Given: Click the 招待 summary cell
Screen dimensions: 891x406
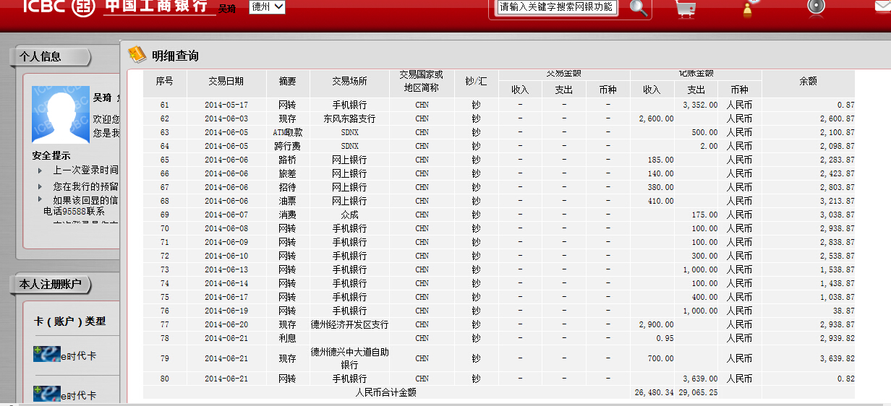Looking at the screenshot, I should pos(288,187).
